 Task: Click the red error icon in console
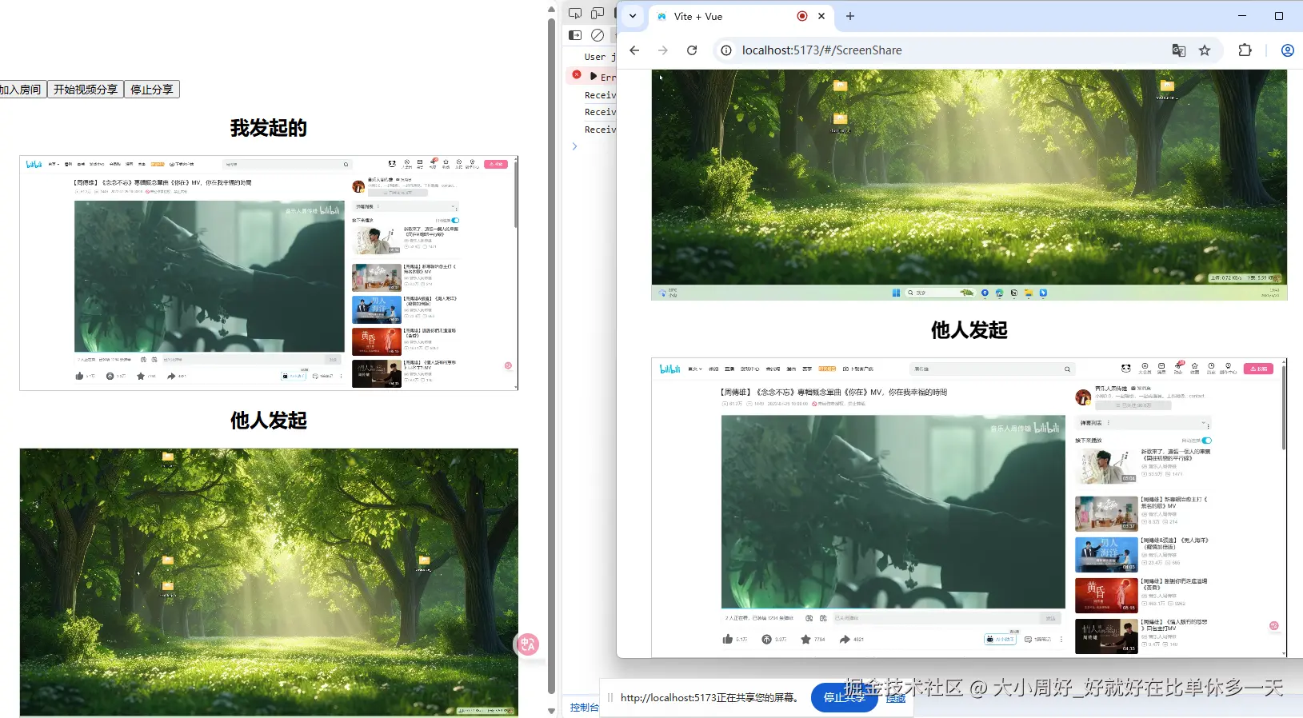[x=577, y=74]
